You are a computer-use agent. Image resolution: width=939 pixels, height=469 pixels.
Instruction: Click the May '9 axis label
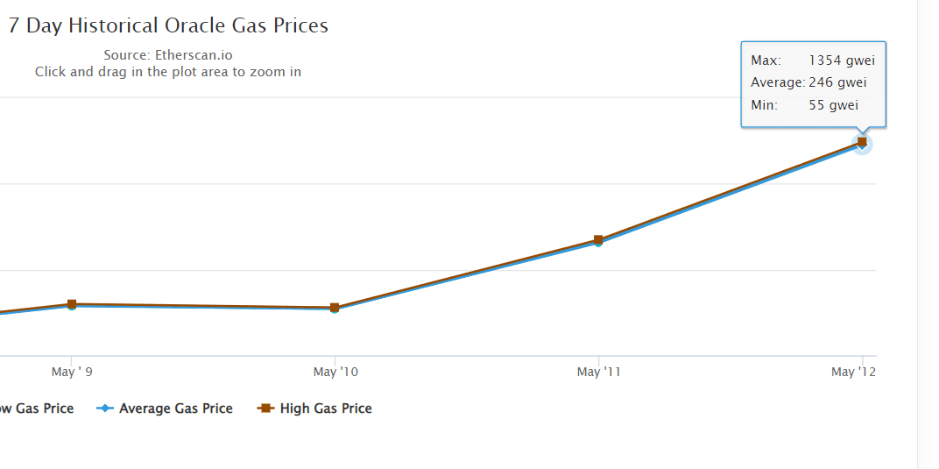coord(72,372)
